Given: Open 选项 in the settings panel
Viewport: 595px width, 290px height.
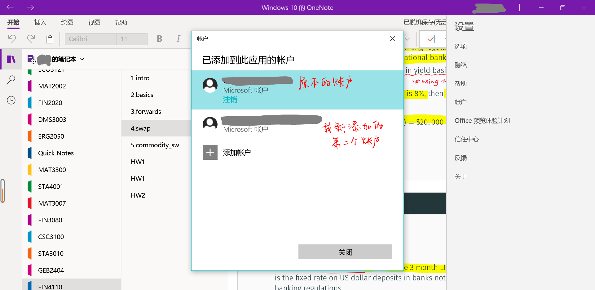Looking at the screenshot, I should tap(461, 46).
